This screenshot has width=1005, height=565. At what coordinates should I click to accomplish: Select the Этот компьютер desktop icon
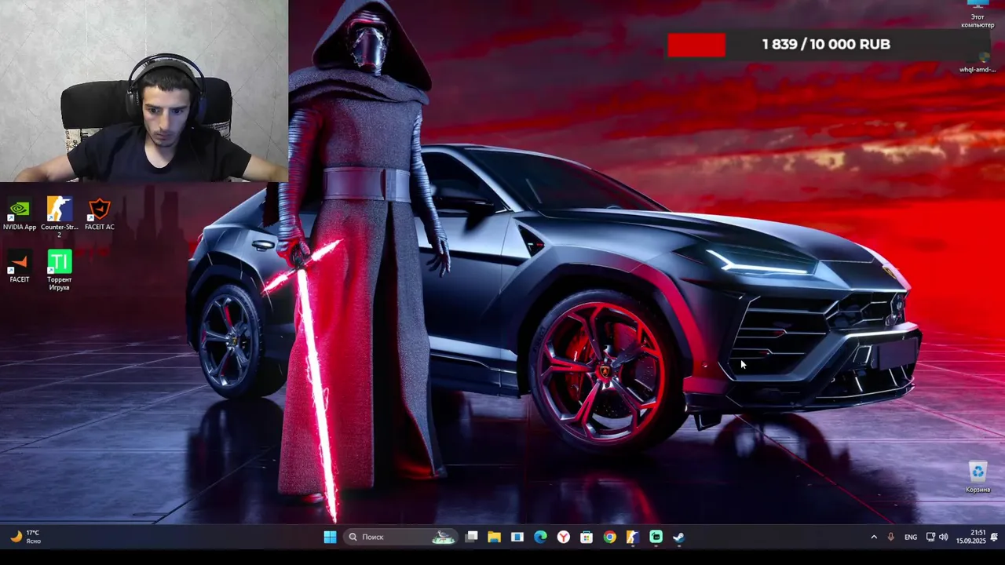[978, 14]
